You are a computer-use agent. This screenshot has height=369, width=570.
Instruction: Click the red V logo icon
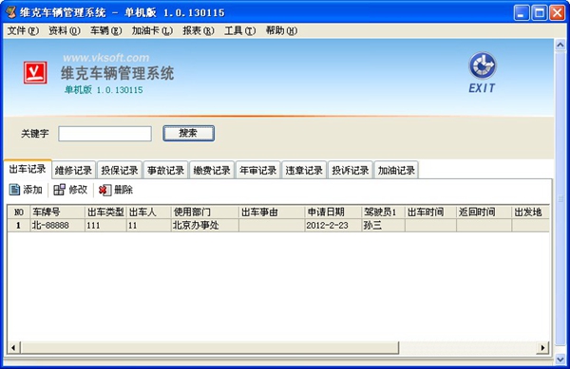(35, 72)
